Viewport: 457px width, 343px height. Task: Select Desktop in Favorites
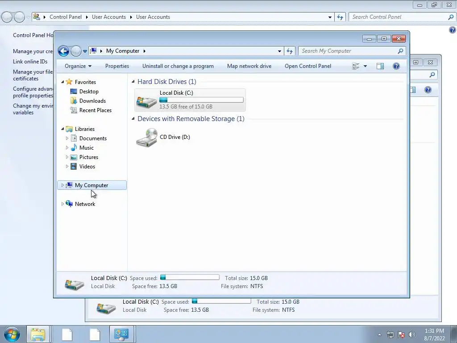(x=89, y=91)
